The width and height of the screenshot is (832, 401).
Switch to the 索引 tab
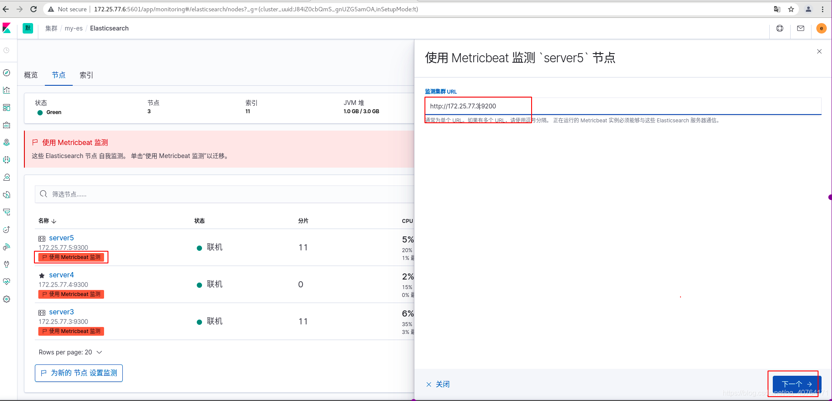87,75
